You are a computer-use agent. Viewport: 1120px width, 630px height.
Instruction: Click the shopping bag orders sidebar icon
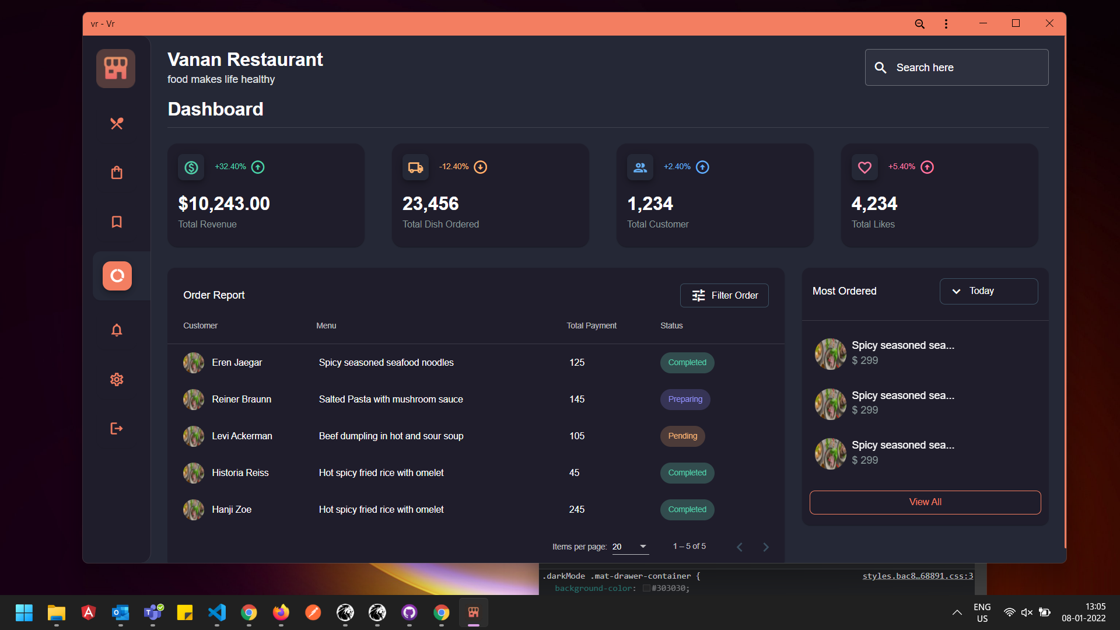[x=117, y=173]
